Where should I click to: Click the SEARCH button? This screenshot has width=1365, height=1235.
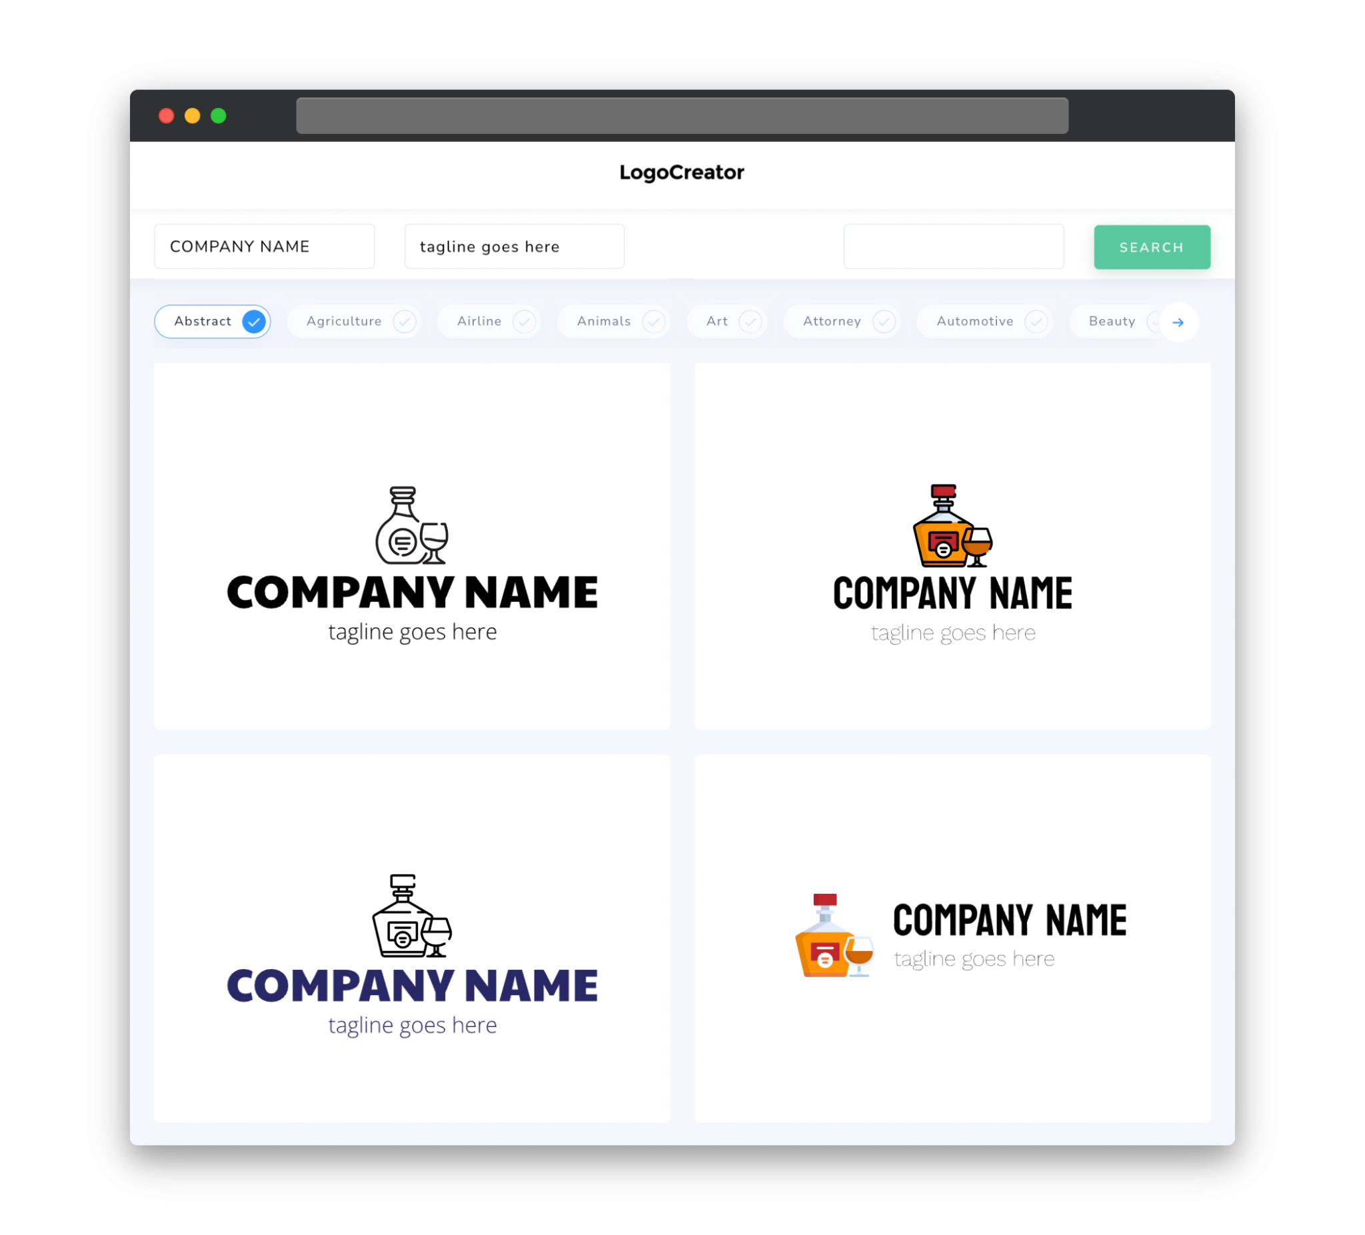coord(1150,247)
